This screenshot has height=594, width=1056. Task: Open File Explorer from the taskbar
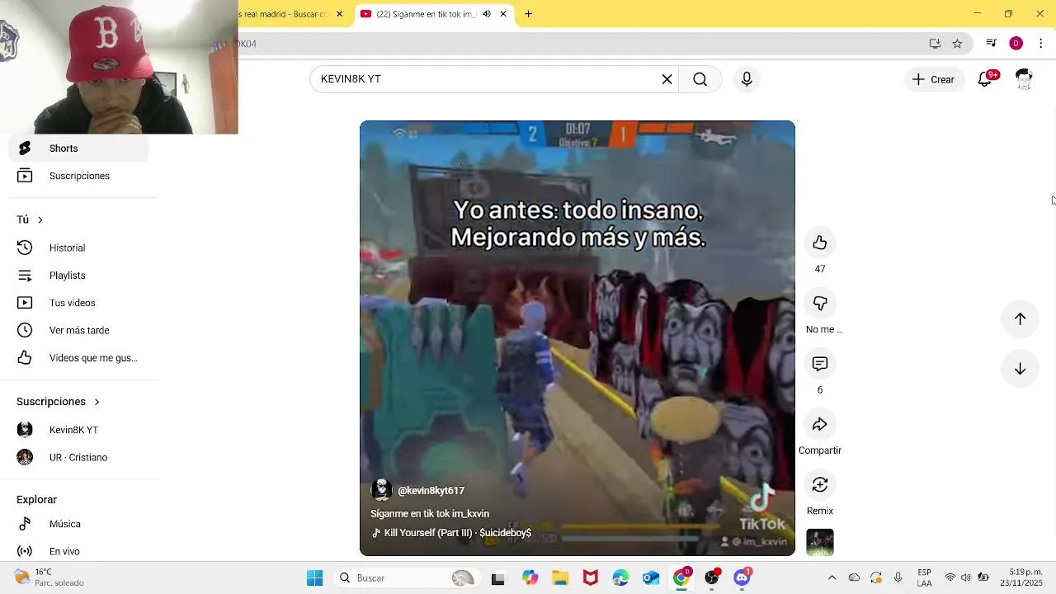click(x=560, y=578)
